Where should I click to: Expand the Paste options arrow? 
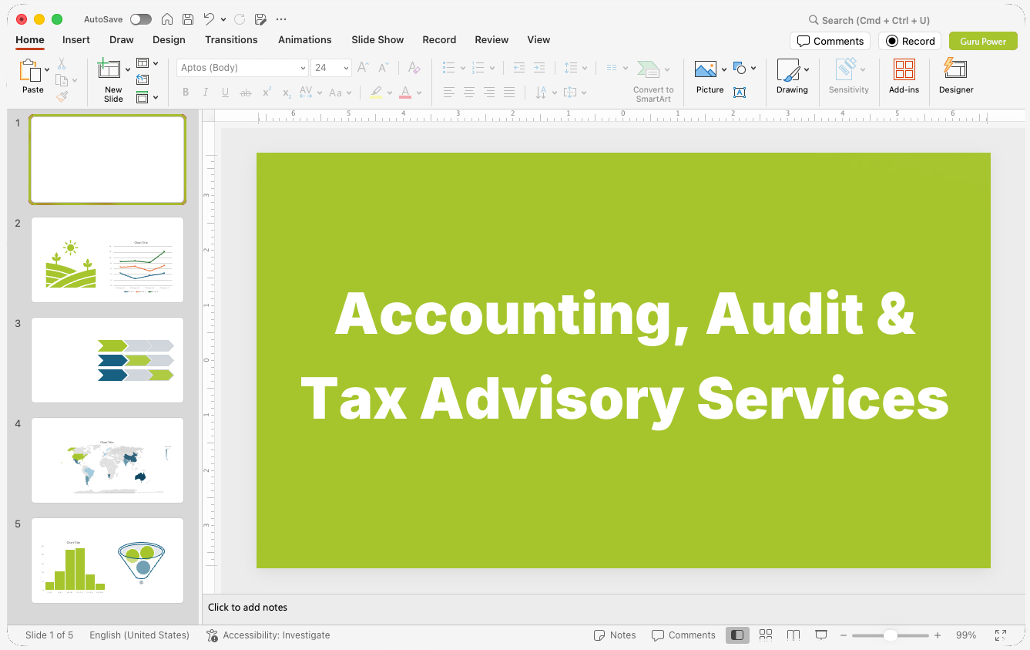click(x=47, y=70)
